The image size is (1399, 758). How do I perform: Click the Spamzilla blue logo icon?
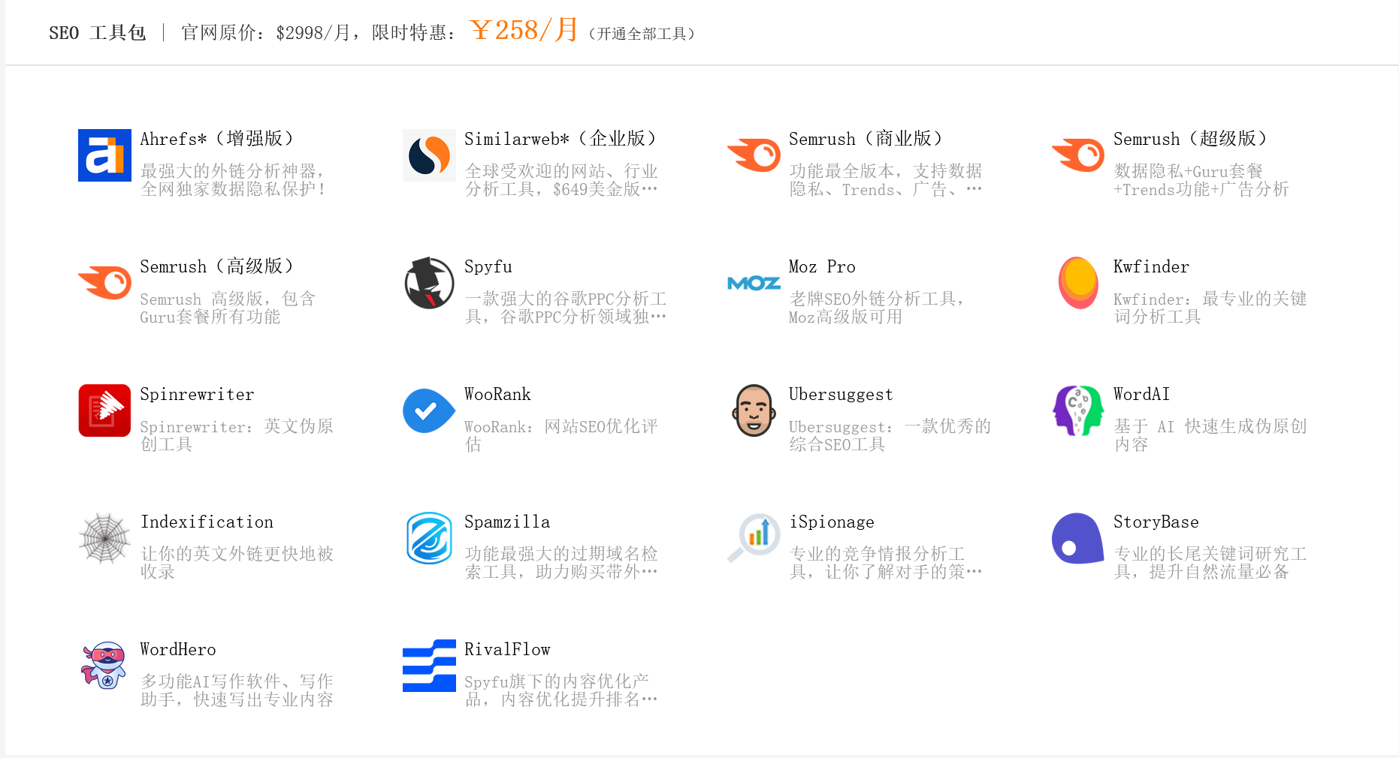click(x=429, y=538)
